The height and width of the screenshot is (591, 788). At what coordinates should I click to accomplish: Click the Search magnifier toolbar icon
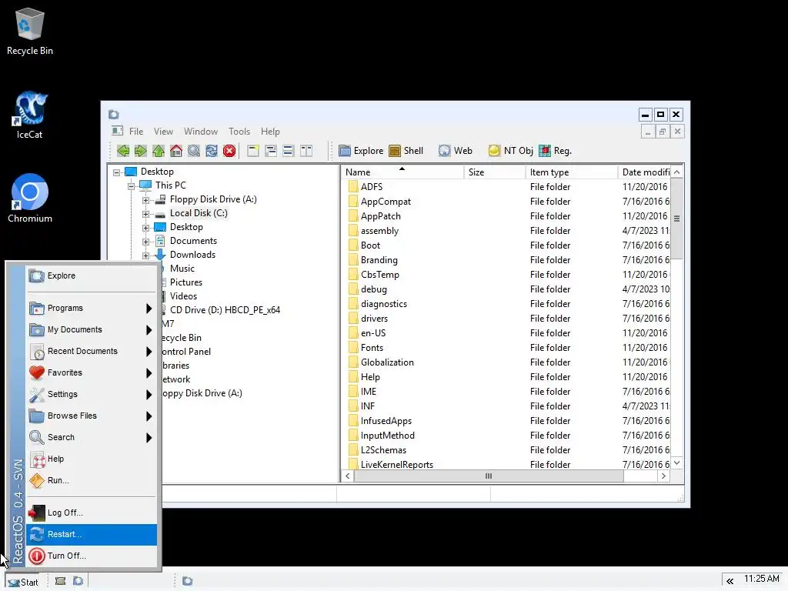[x=193, y=151]
